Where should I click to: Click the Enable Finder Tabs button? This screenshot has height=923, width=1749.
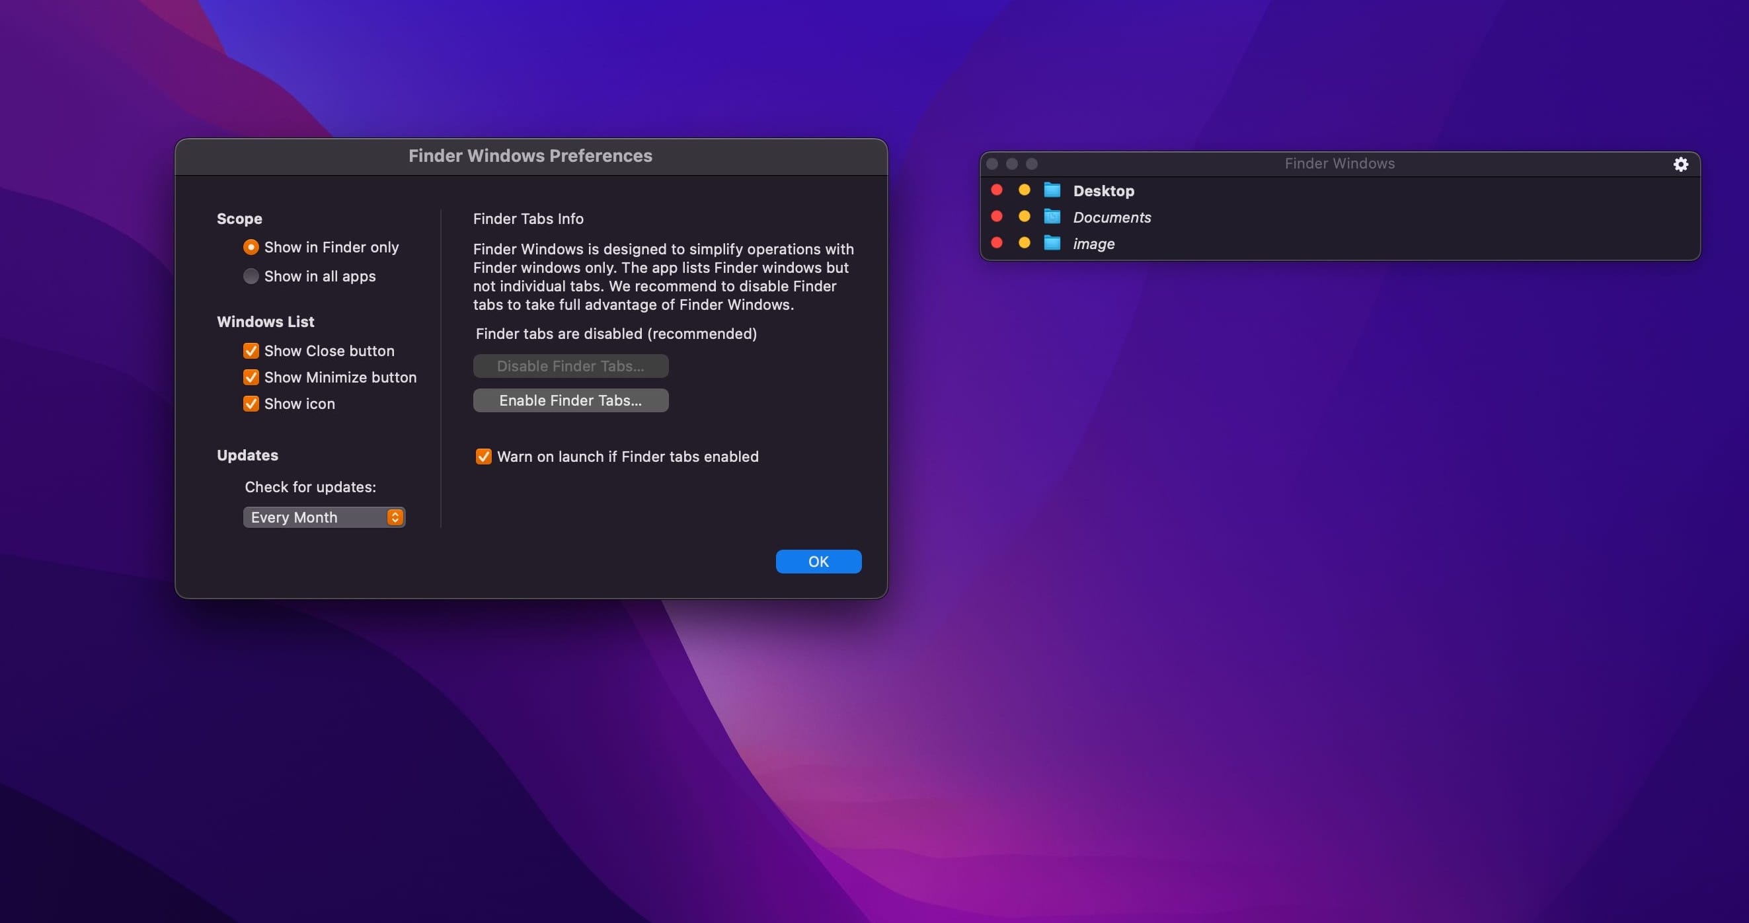(x=570, y=400)
